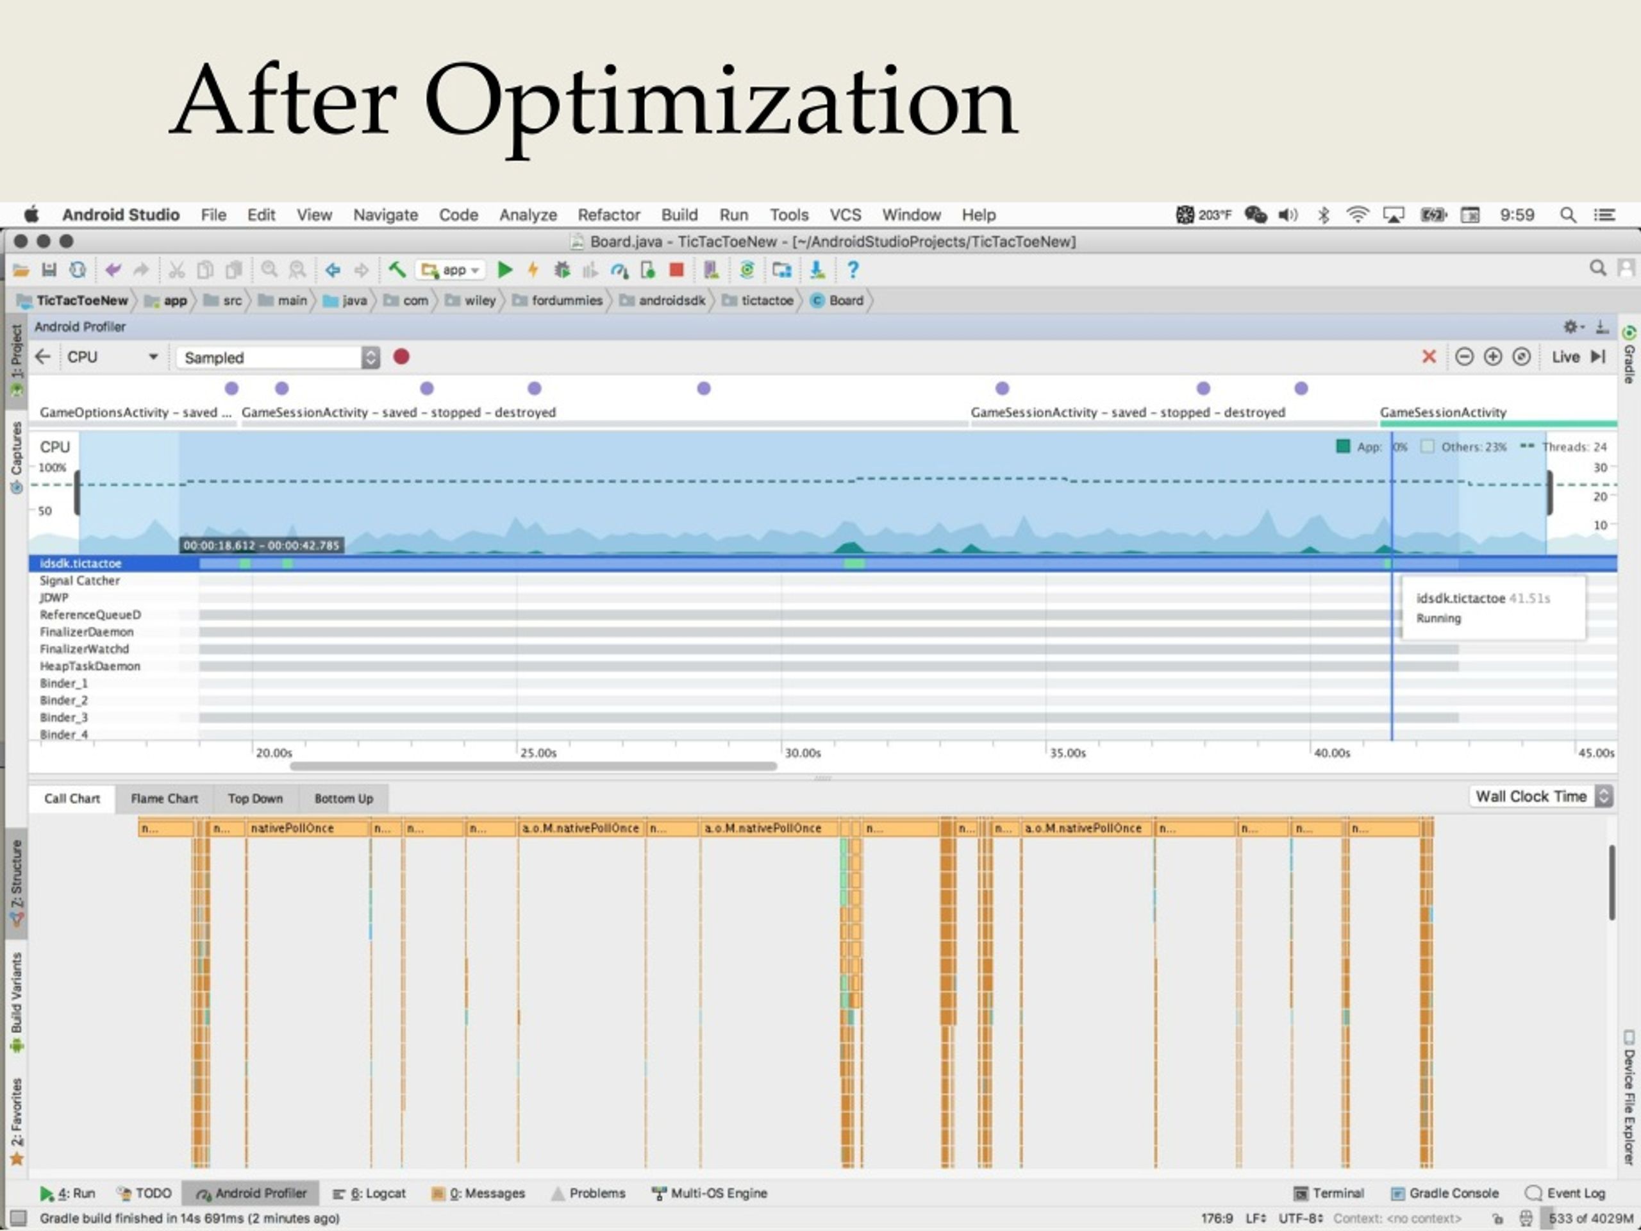Open the app run configuration dropdown
This screenshot has height=1231, width=1641.
point(450,270)
